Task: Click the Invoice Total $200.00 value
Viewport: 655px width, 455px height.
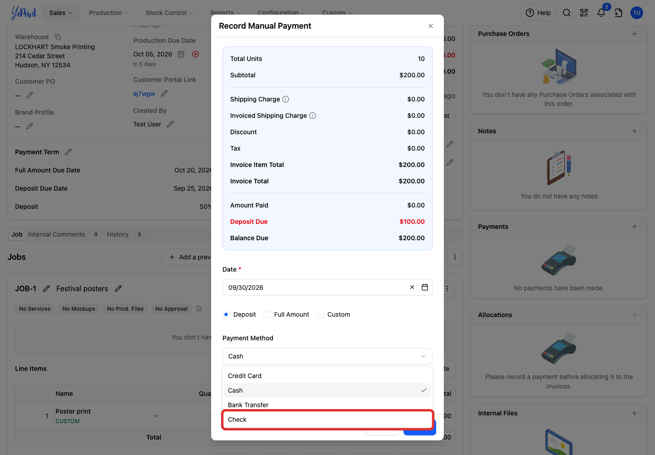Action: point(412,181)
